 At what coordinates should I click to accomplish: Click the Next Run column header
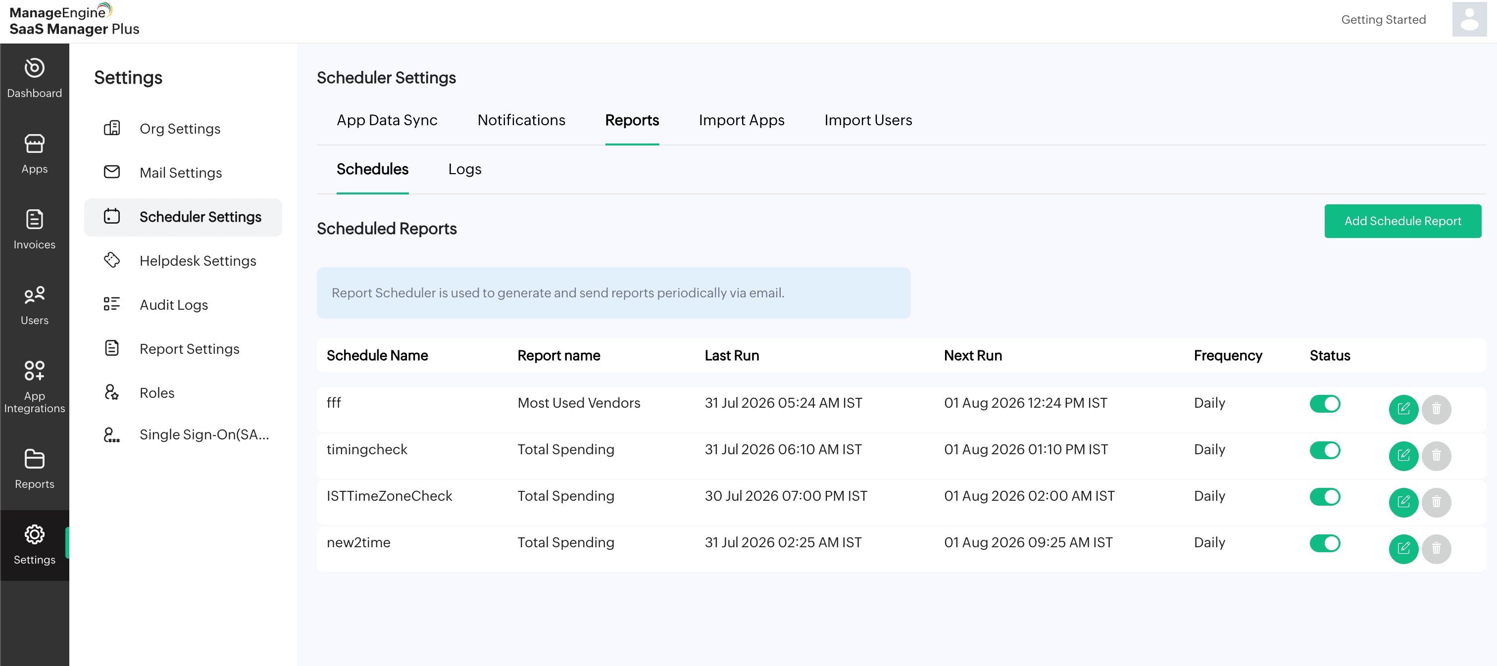click(x=973, y=355)
